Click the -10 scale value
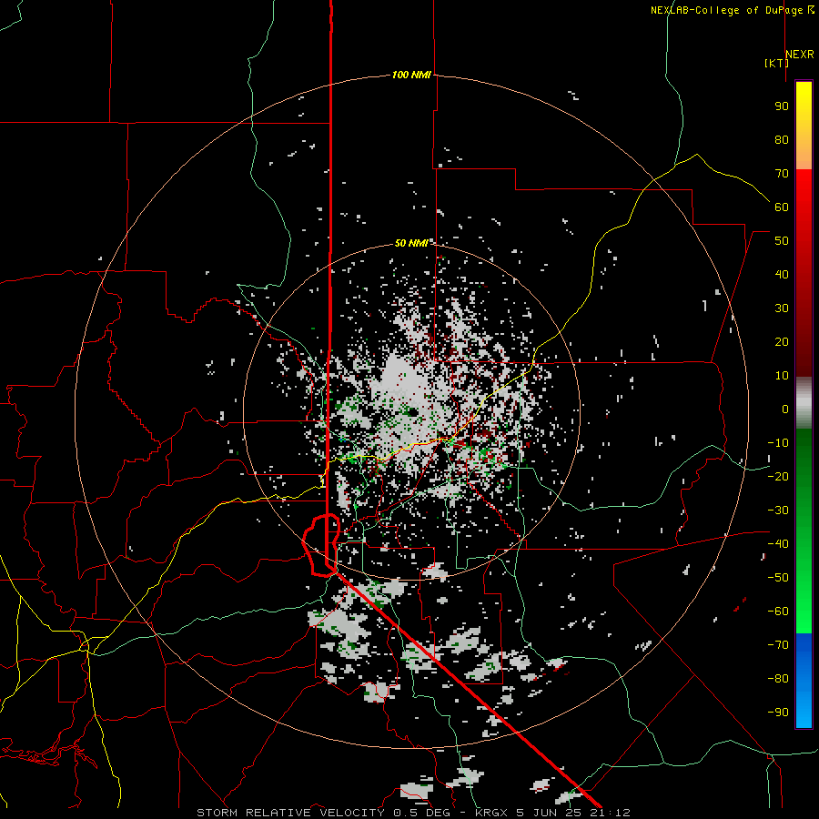The width and height of the screenshot is (819, 819). click(x=778, y=443)
